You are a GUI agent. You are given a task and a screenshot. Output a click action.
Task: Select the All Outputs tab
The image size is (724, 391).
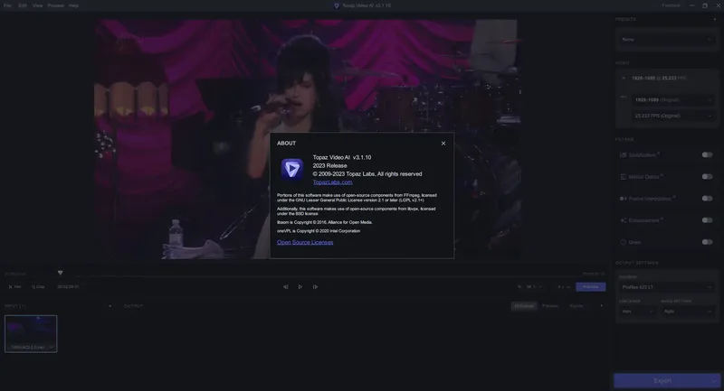point(524,306)
